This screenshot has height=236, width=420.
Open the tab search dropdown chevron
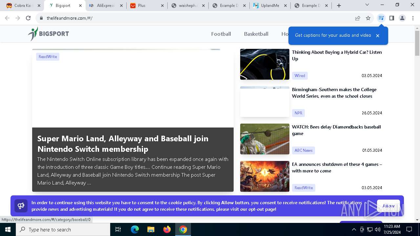tap(367, 5)
